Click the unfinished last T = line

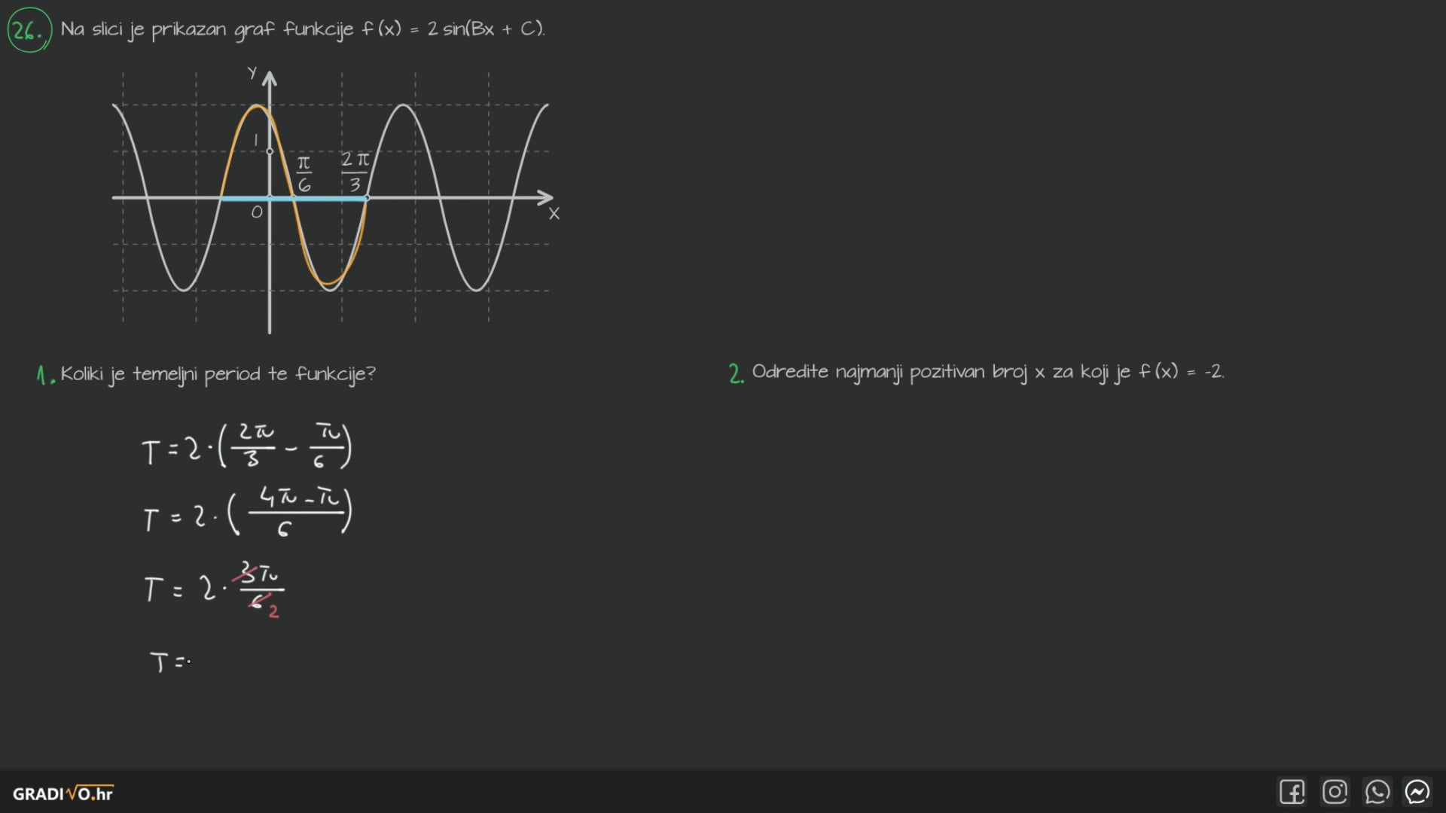pyautogui.click(x=169, y=662)
